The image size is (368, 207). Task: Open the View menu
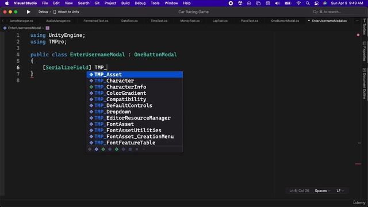[68, 3]
